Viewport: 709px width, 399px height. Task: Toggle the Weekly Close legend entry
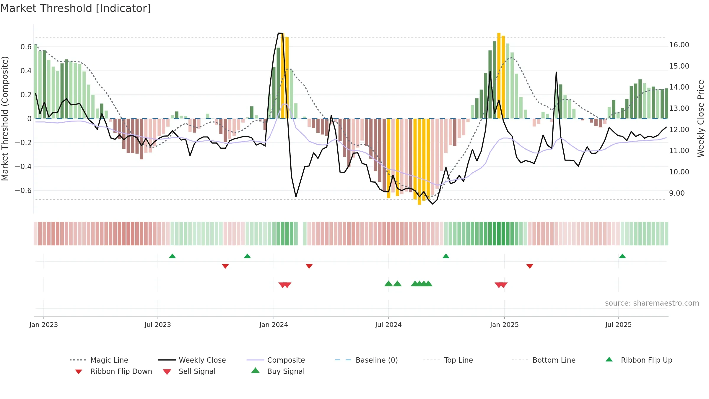click(192, 360)
